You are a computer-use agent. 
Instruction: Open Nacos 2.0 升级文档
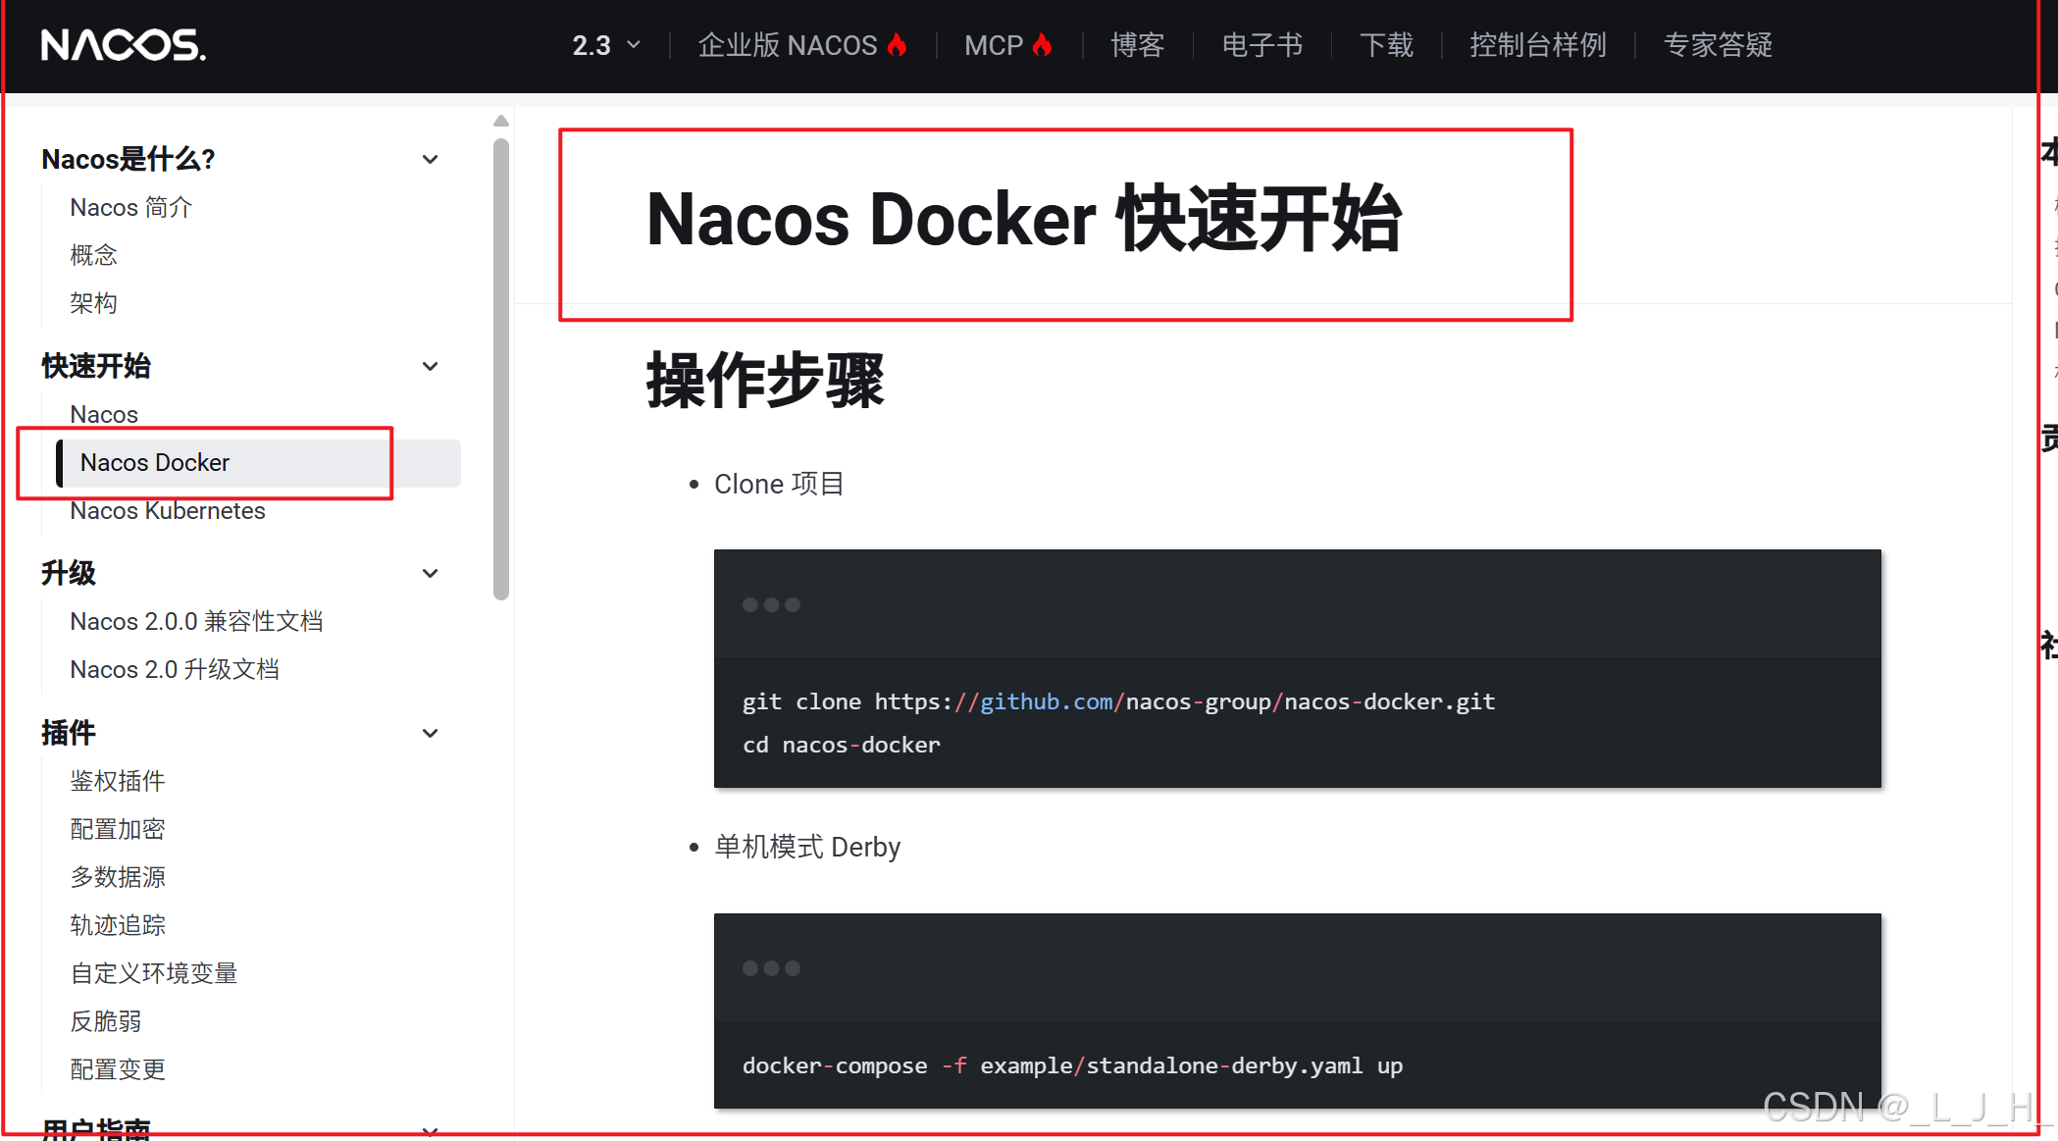(x=175, y=669)
